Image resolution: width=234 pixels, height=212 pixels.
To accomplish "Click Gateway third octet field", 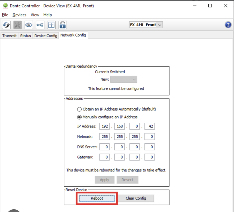I will pos(134,157).
